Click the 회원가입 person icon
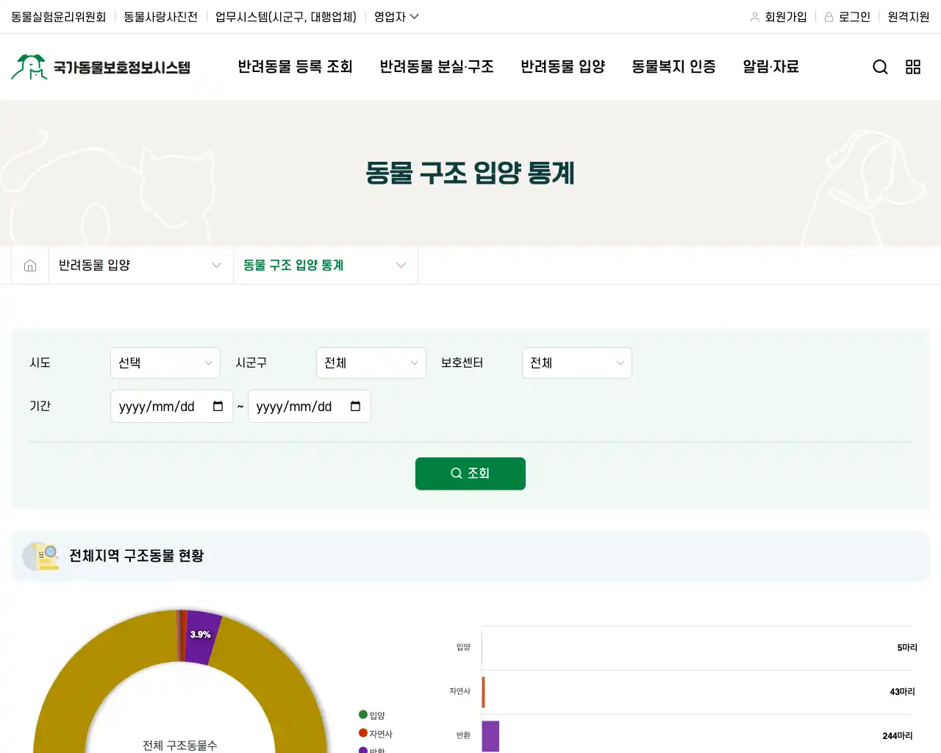This screenshot has height=753, width=941. click(x=754, y=16)
